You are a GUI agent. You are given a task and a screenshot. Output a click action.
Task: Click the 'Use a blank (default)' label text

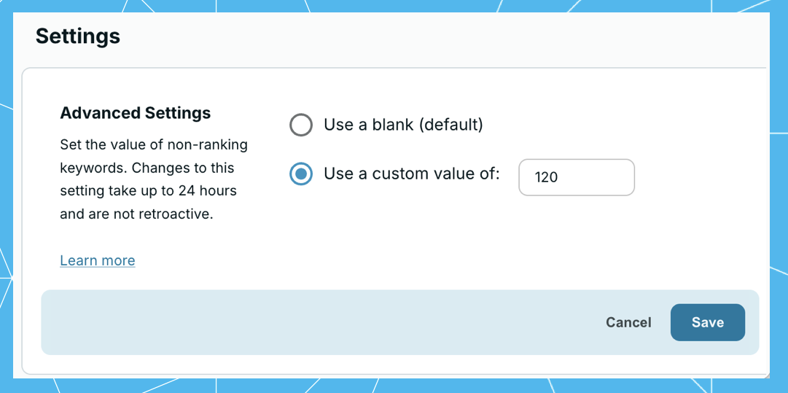pyautogui.click(x=403, y=125)
